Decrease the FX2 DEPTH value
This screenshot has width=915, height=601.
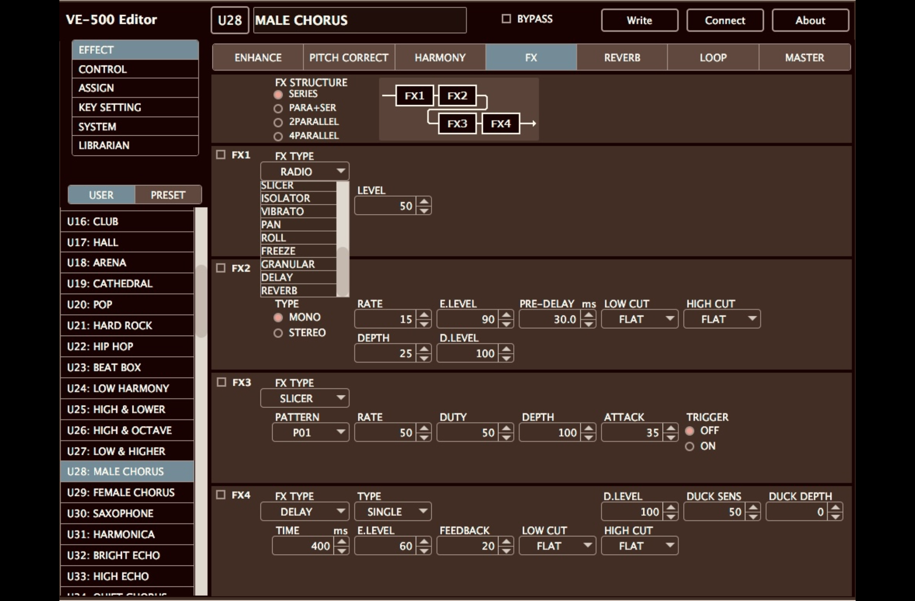point(424,358)
